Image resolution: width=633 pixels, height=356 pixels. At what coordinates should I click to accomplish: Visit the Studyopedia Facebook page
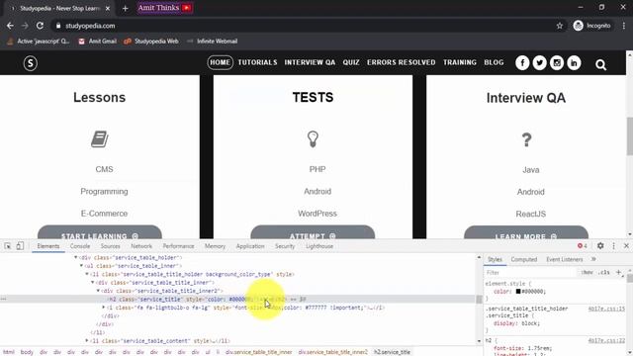[522, 63]
